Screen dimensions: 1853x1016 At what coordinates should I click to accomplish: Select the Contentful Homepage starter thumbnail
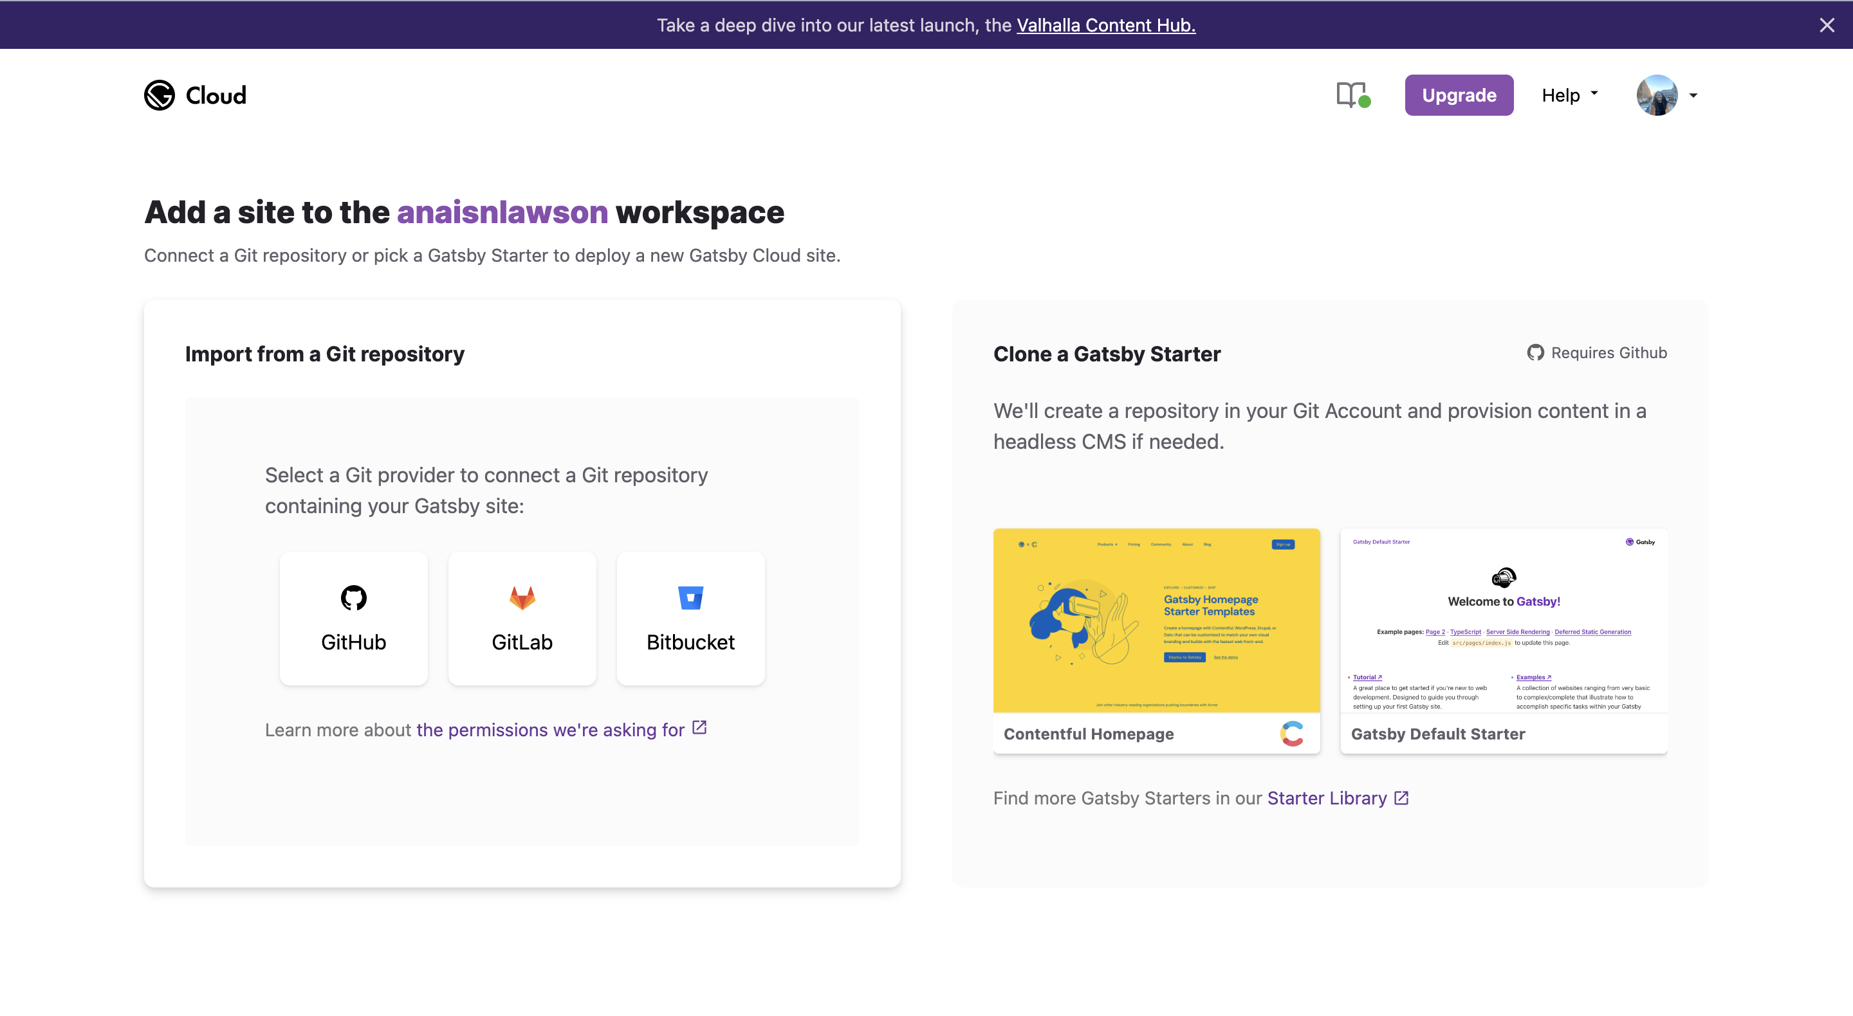[x=1156, y=621]
